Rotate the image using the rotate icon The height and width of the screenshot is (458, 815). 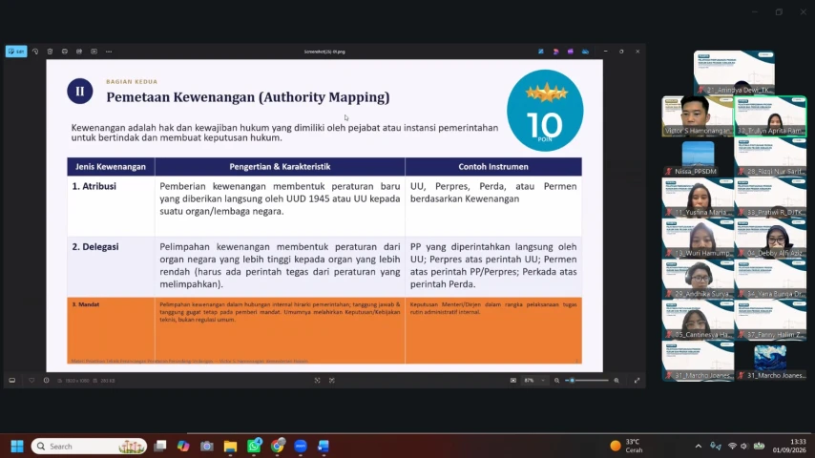click(35, 52)
